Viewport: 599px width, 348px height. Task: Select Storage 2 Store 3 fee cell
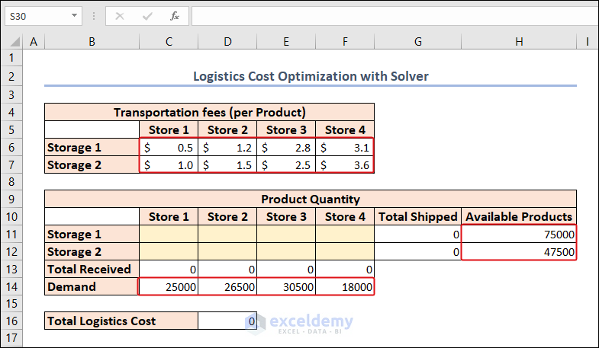pyautogui.click(x=285, y=164)
